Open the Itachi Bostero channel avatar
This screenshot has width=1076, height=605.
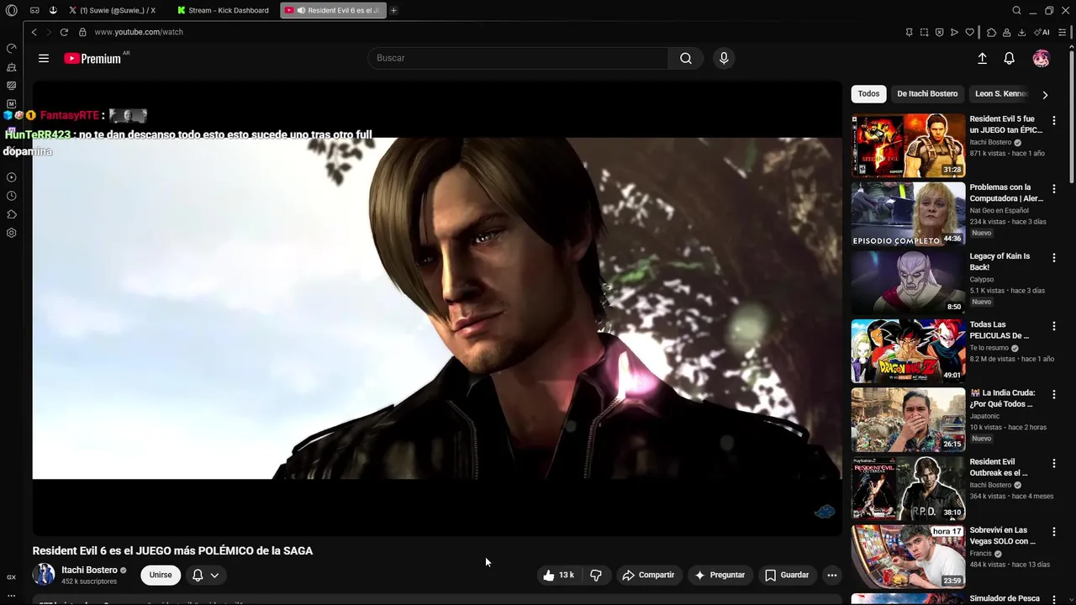44,575
